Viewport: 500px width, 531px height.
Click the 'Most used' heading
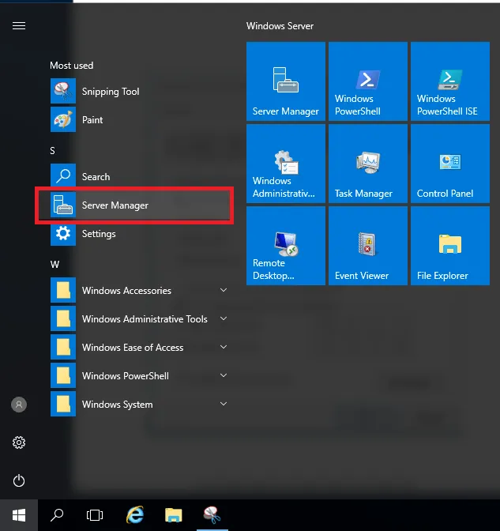click(x=71, y=66)
